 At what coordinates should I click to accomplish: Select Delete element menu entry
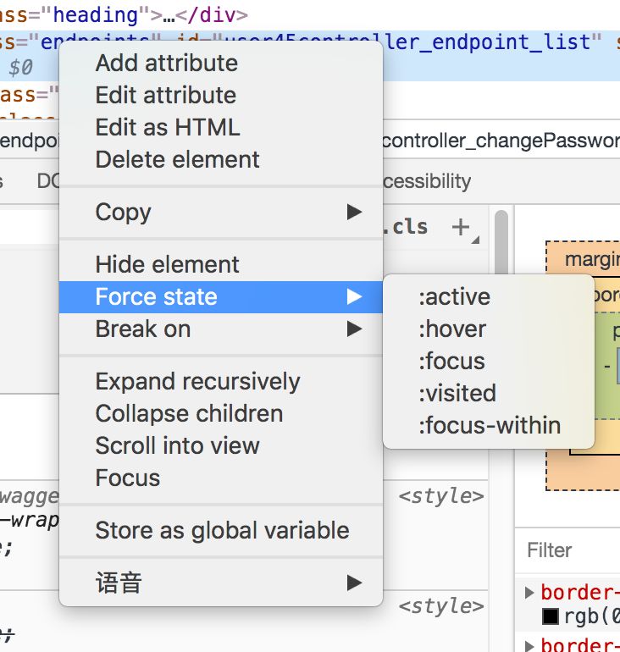(221, 160)
